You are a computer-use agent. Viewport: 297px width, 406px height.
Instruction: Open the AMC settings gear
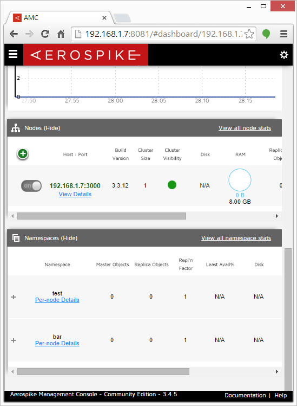[x=284, y=55]
